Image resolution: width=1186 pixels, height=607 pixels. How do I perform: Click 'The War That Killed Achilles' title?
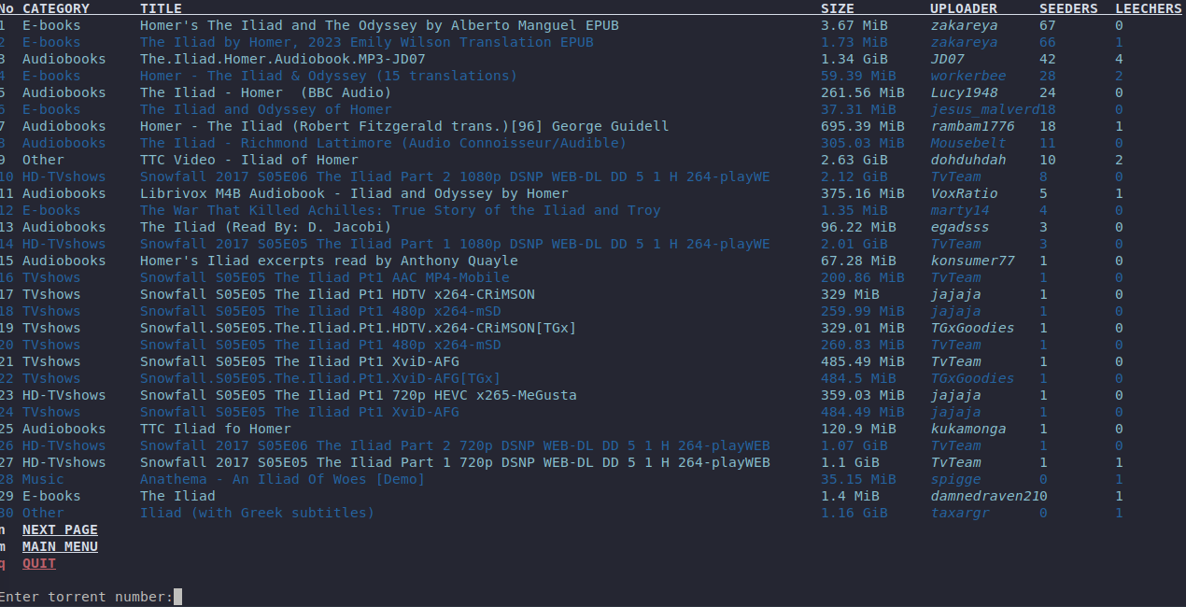coord(401,210)
